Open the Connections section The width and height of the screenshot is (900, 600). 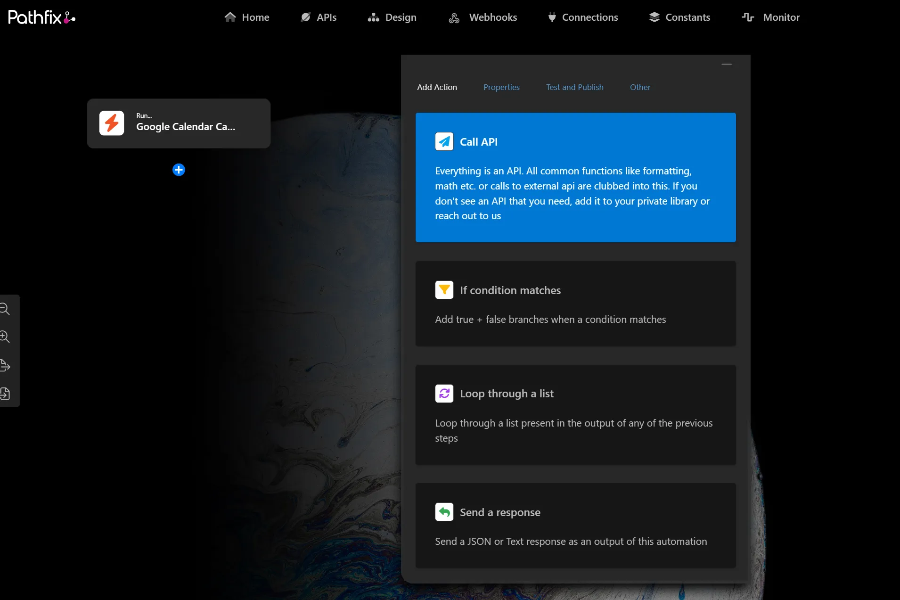(583, 17)
